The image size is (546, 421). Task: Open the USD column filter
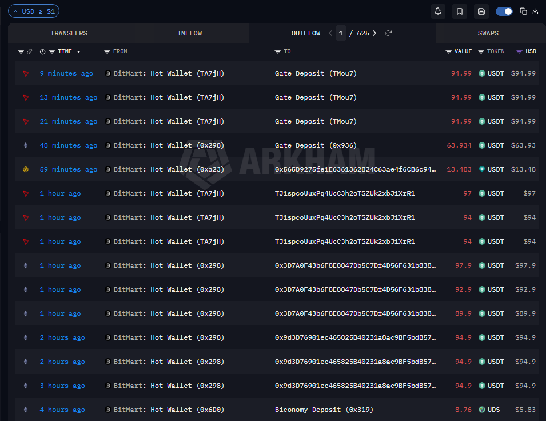coord(519,51)
